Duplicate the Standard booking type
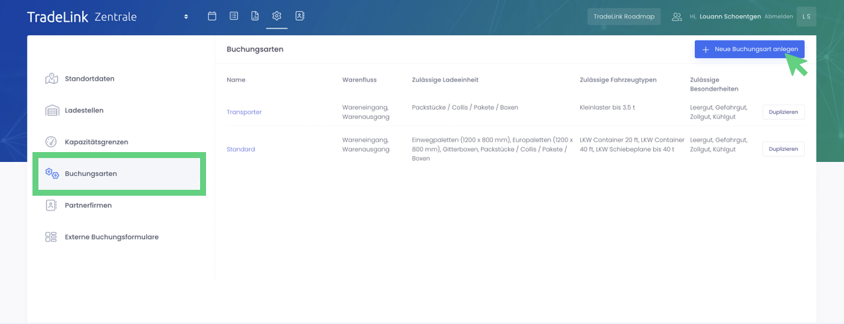Screen dimensions: 844x324 pos(783,149)
